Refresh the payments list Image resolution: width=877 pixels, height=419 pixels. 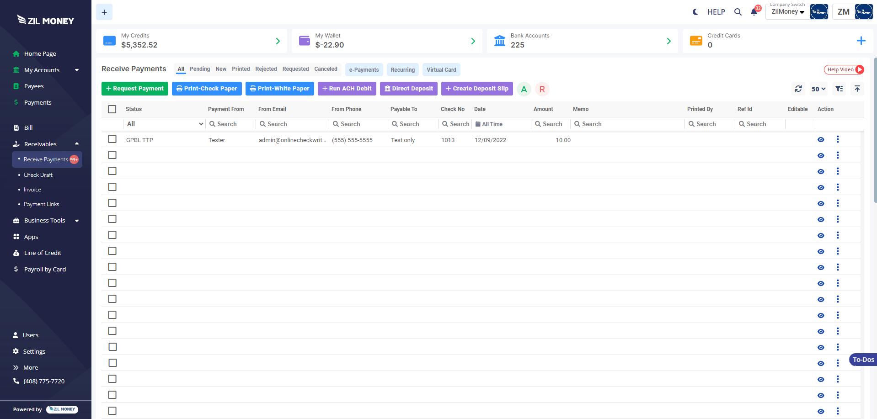click(798, 89)
